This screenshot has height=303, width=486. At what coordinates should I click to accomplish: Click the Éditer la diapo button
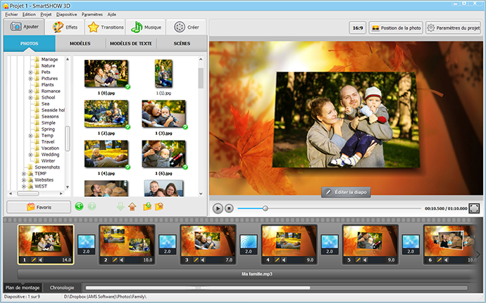point(347,192)
